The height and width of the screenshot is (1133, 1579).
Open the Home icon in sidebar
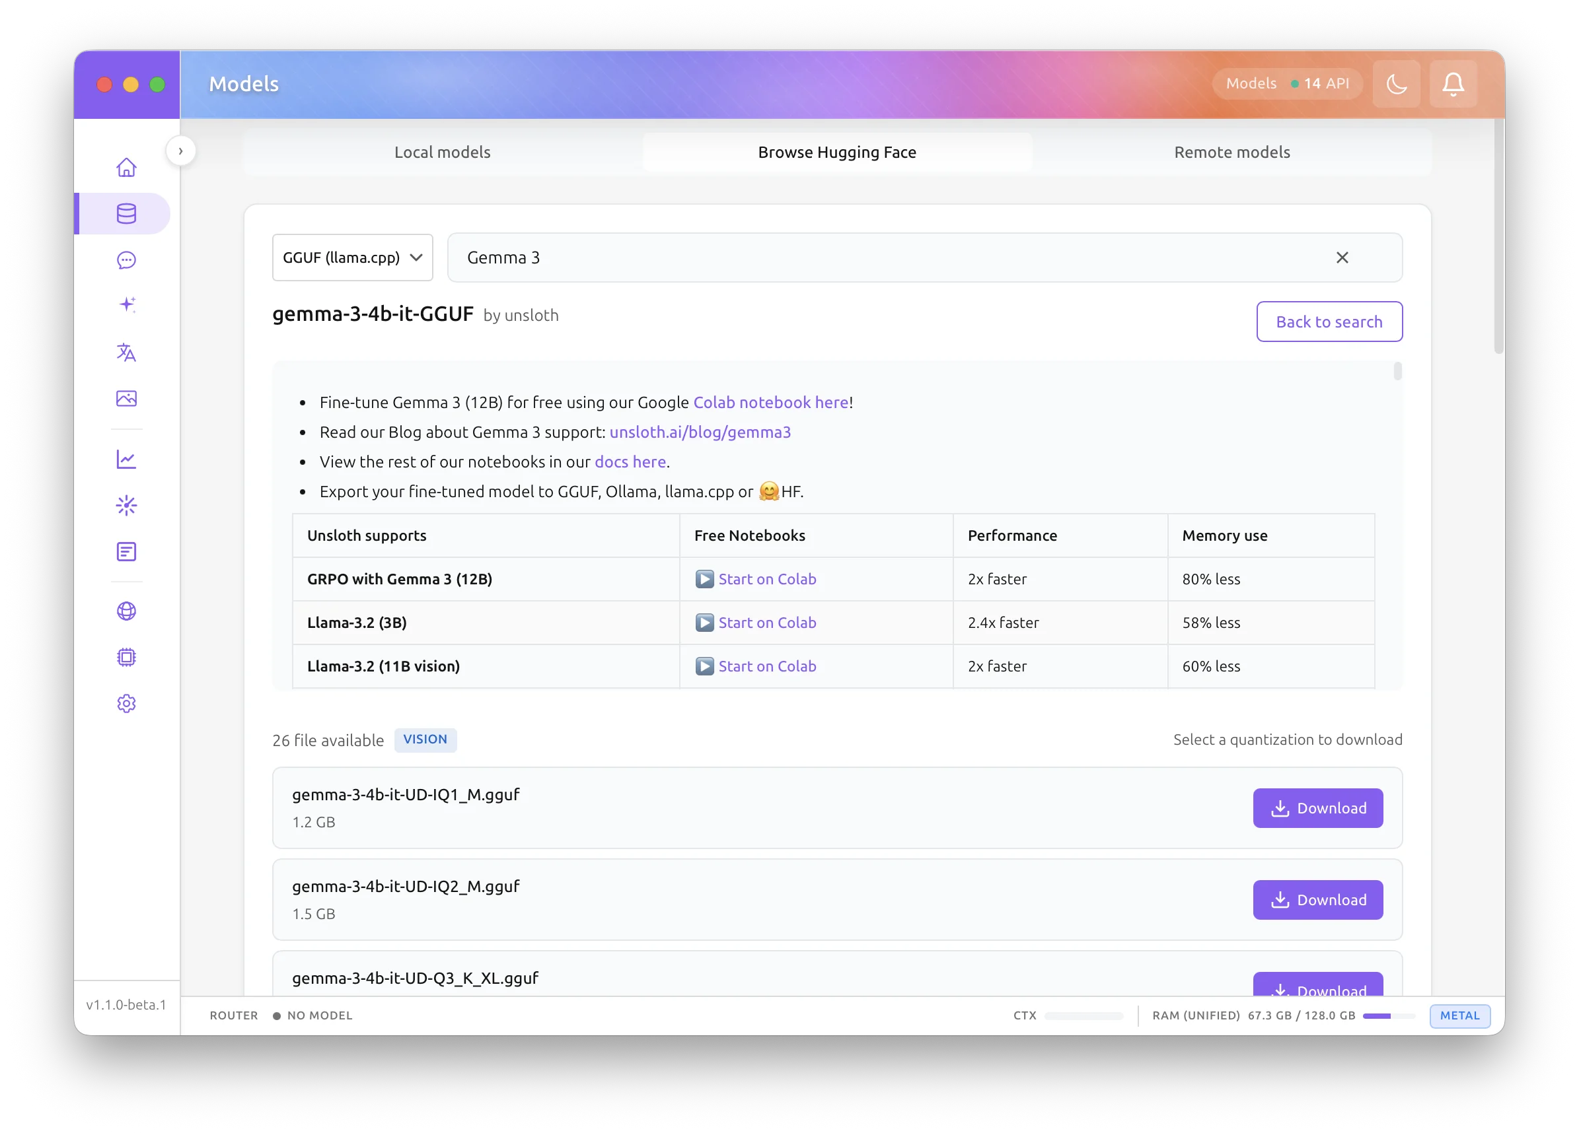[x=126, y=168]
